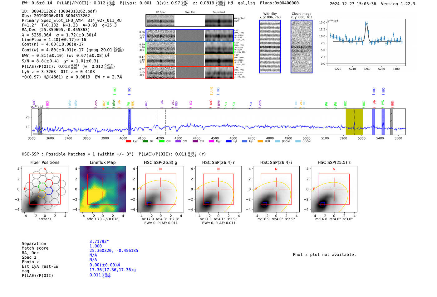The image size is (437, 297).
Task: Select the green-bordered 2D spectrum row
Action: [190, 48]
